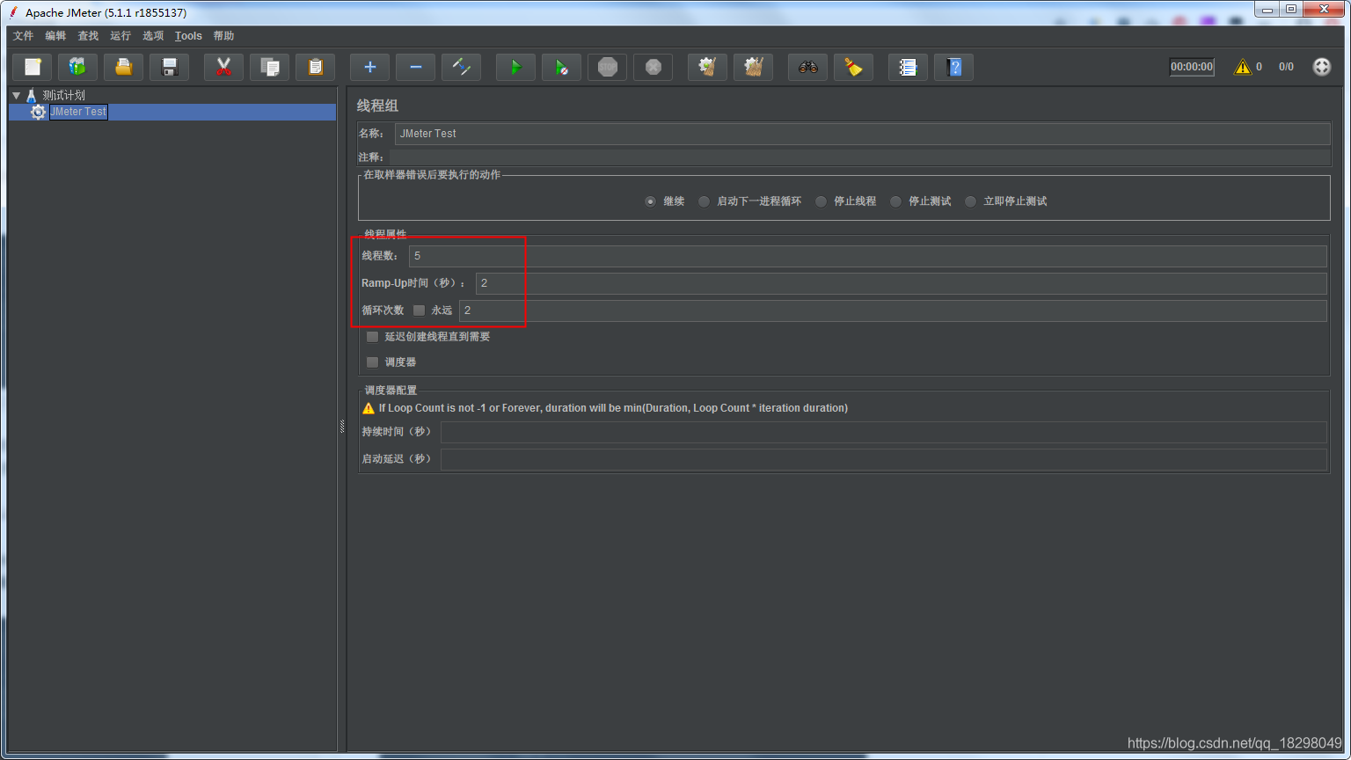Open the 运行 menu
Viewport: 1351px width, 760px height.
120,36
